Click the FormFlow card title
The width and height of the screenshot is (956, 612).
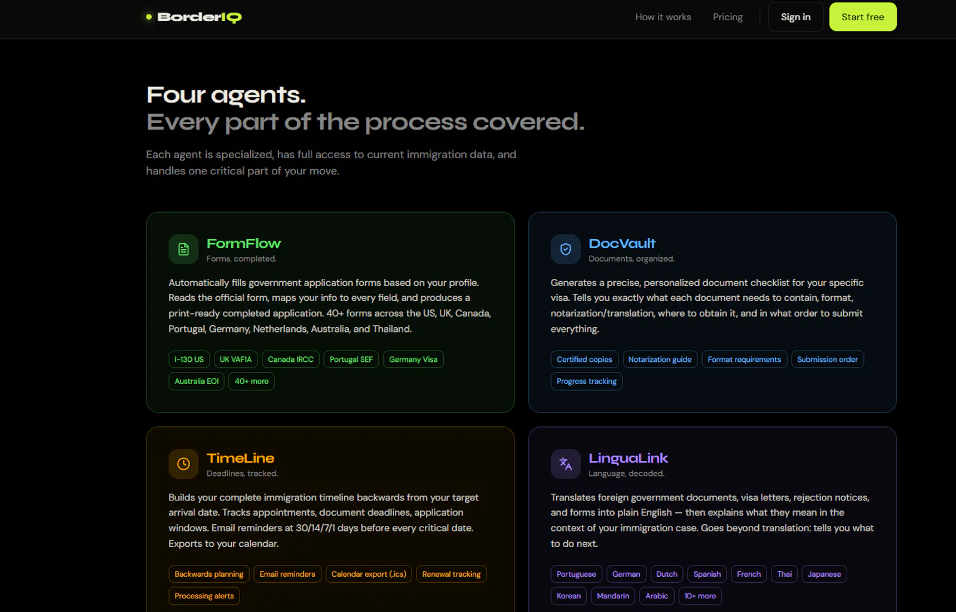click(x=244, y=244)
